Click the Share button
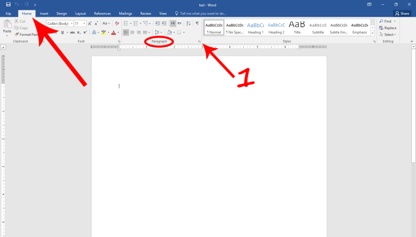This screenshot has height=237, width=416. (x=401, y=13)
